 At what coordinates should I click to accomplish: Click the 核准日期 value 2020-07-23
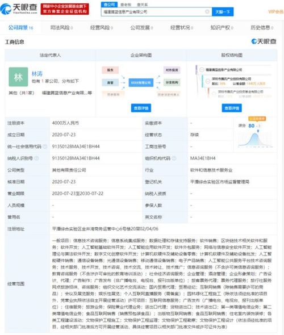pyautogui.click(x=64, y=182)
